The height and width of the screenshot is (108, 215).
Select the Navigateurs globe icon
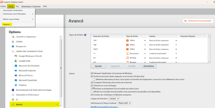point(13,46)
